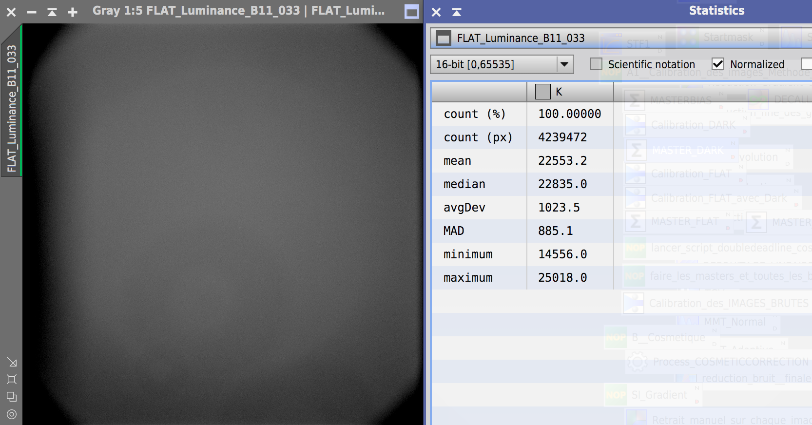The width and height of the screenshot is (812, 425).
Task: Select the MAD value 885.1
Action: 556,231
